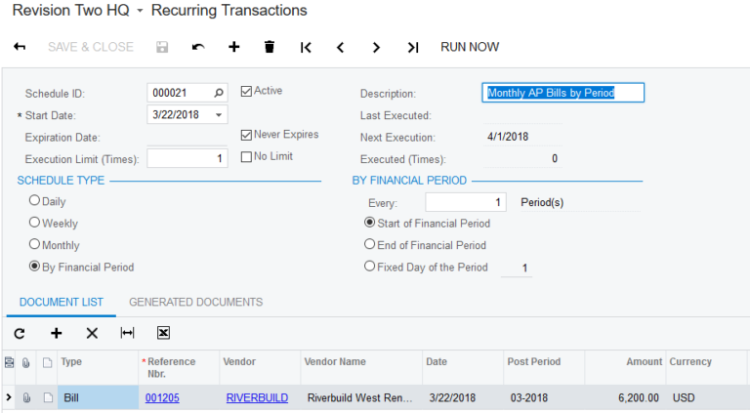Toggle the Never Expires checkbox
The width and height of the screenshot is (750, 413).
click(246, 135)
